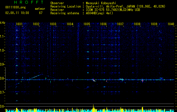Click the yellow power peak after 1038

(142, 109)
